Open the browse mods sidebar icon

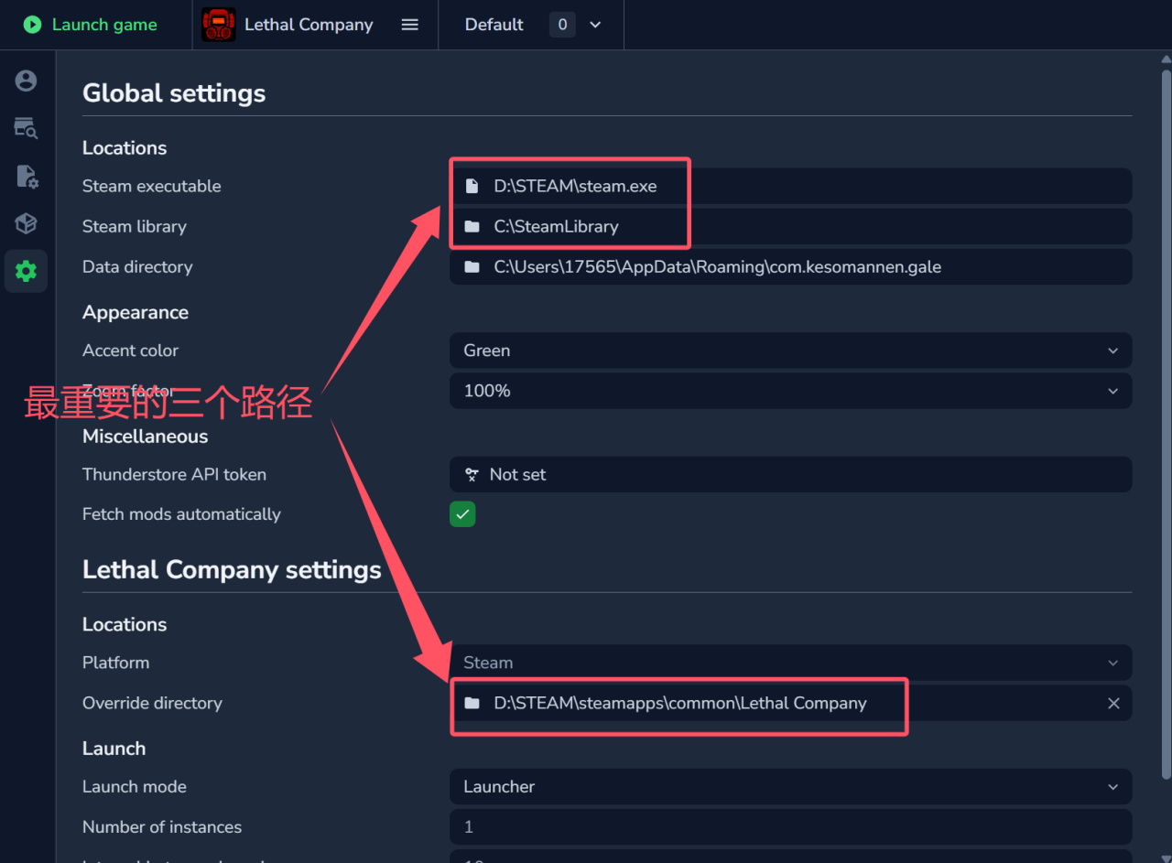pyautogui.click(x=26, y=128)
